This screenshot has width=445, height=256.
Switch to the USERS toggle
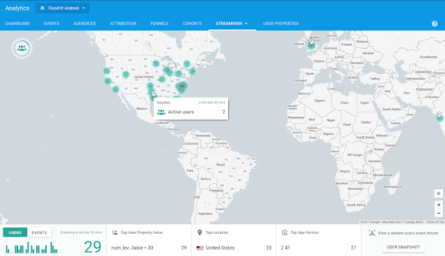(x=15, y=232)
